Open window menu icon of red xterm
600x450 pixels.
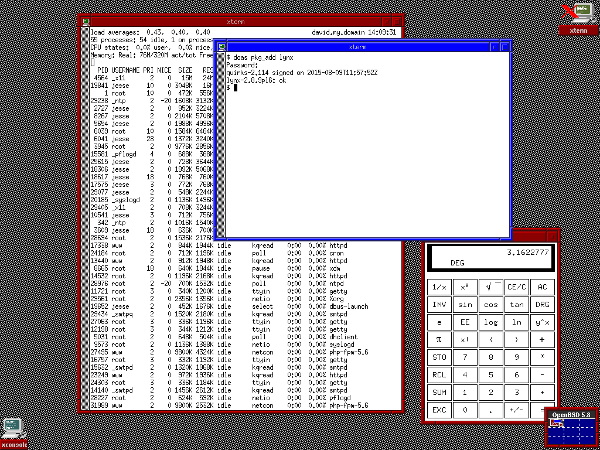[x=86, y=22]
